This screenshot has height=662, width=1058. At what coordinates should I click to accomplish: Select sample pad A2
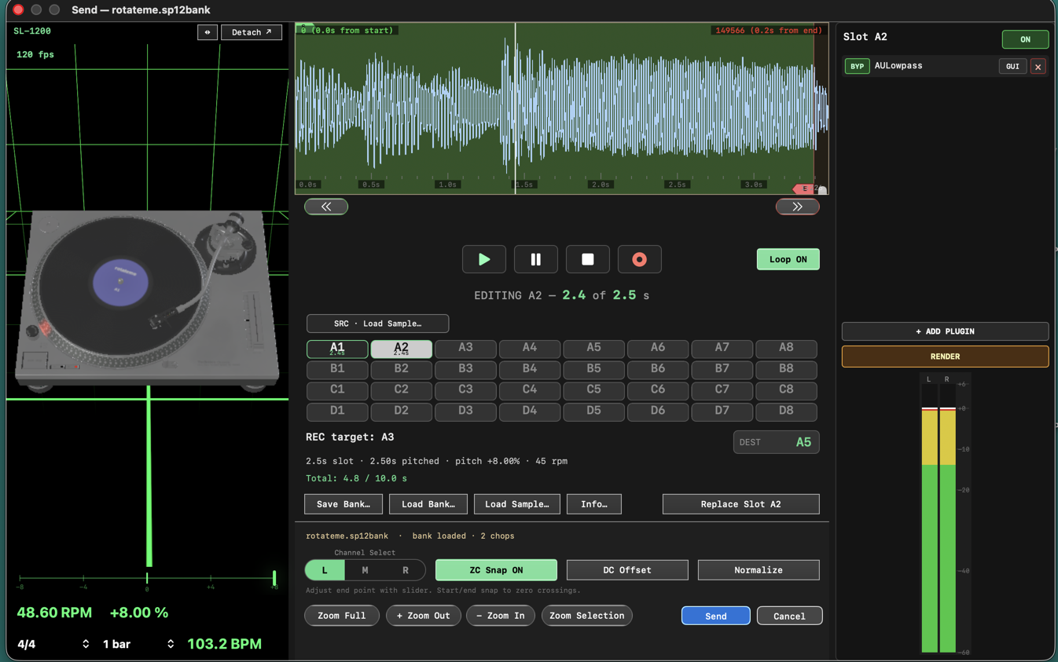coord(401,349)
